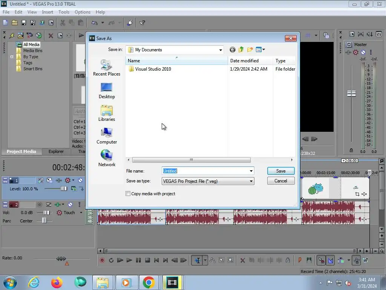Select the Desktop shortcut in Save As
386x290 pixels.
tap(107, 91)
